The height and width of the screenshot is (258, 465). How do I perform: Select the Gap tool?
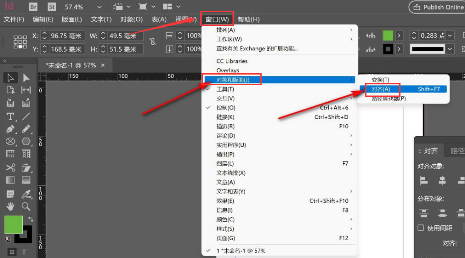pyautogui.click(x=26, y=90)
